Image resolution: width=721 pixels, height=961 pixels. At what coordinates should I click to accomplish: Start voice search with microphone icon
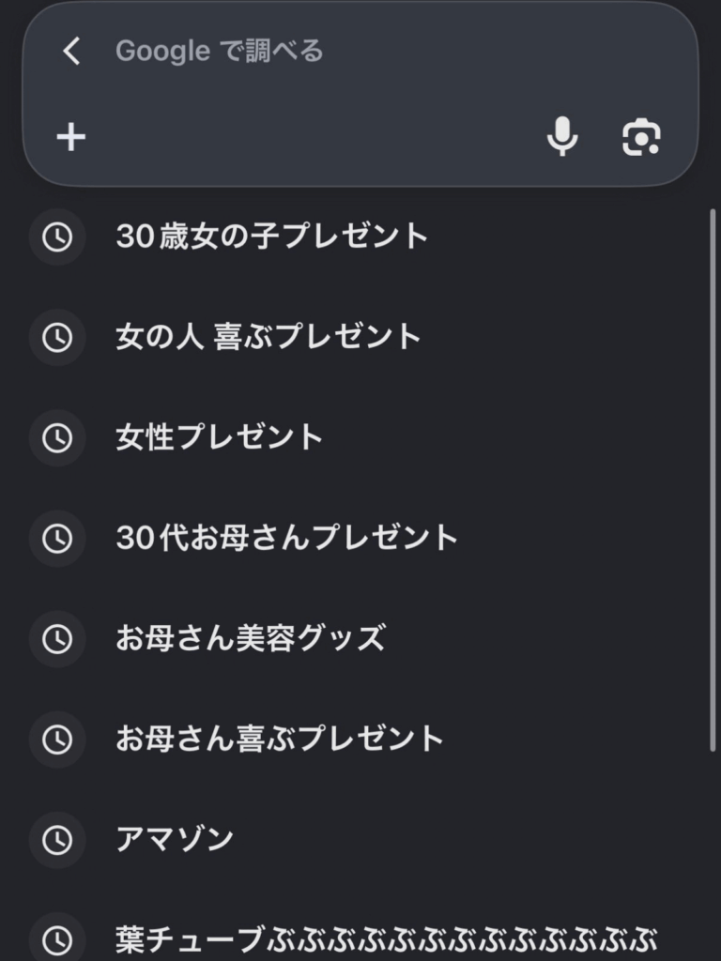[562, 136]
